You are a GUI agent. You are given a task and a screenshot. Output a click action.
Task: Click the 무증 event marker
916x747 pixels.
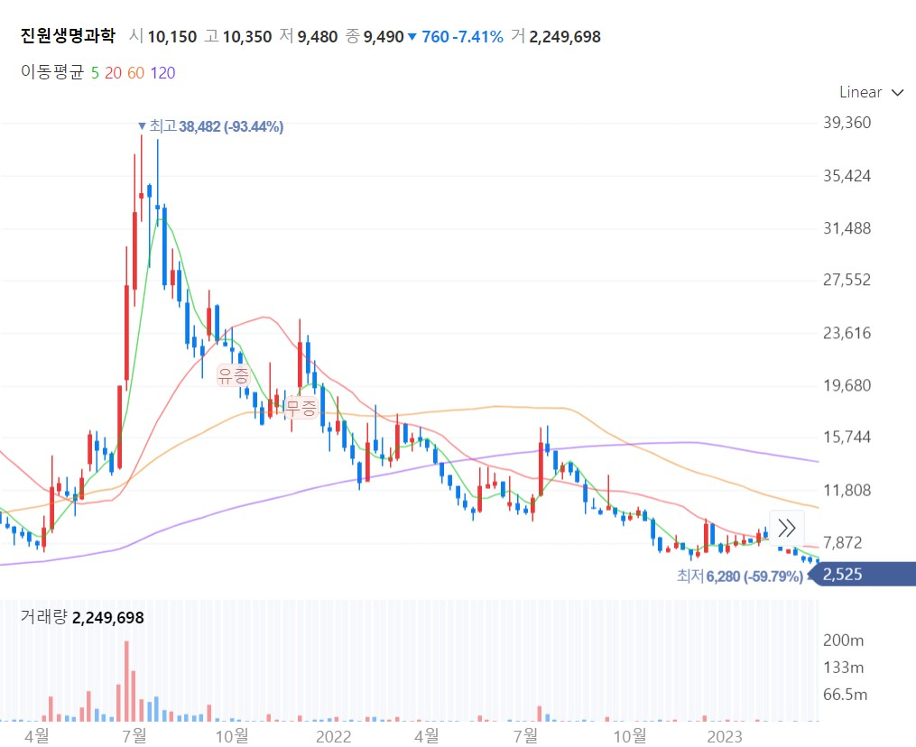(x=301, y=407)
